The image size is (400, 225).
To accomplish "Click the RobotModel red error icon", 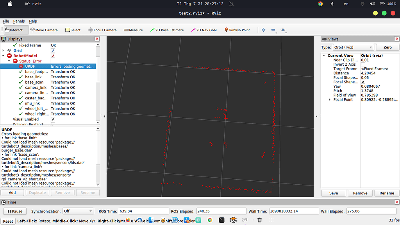I will tap(9, 56).
